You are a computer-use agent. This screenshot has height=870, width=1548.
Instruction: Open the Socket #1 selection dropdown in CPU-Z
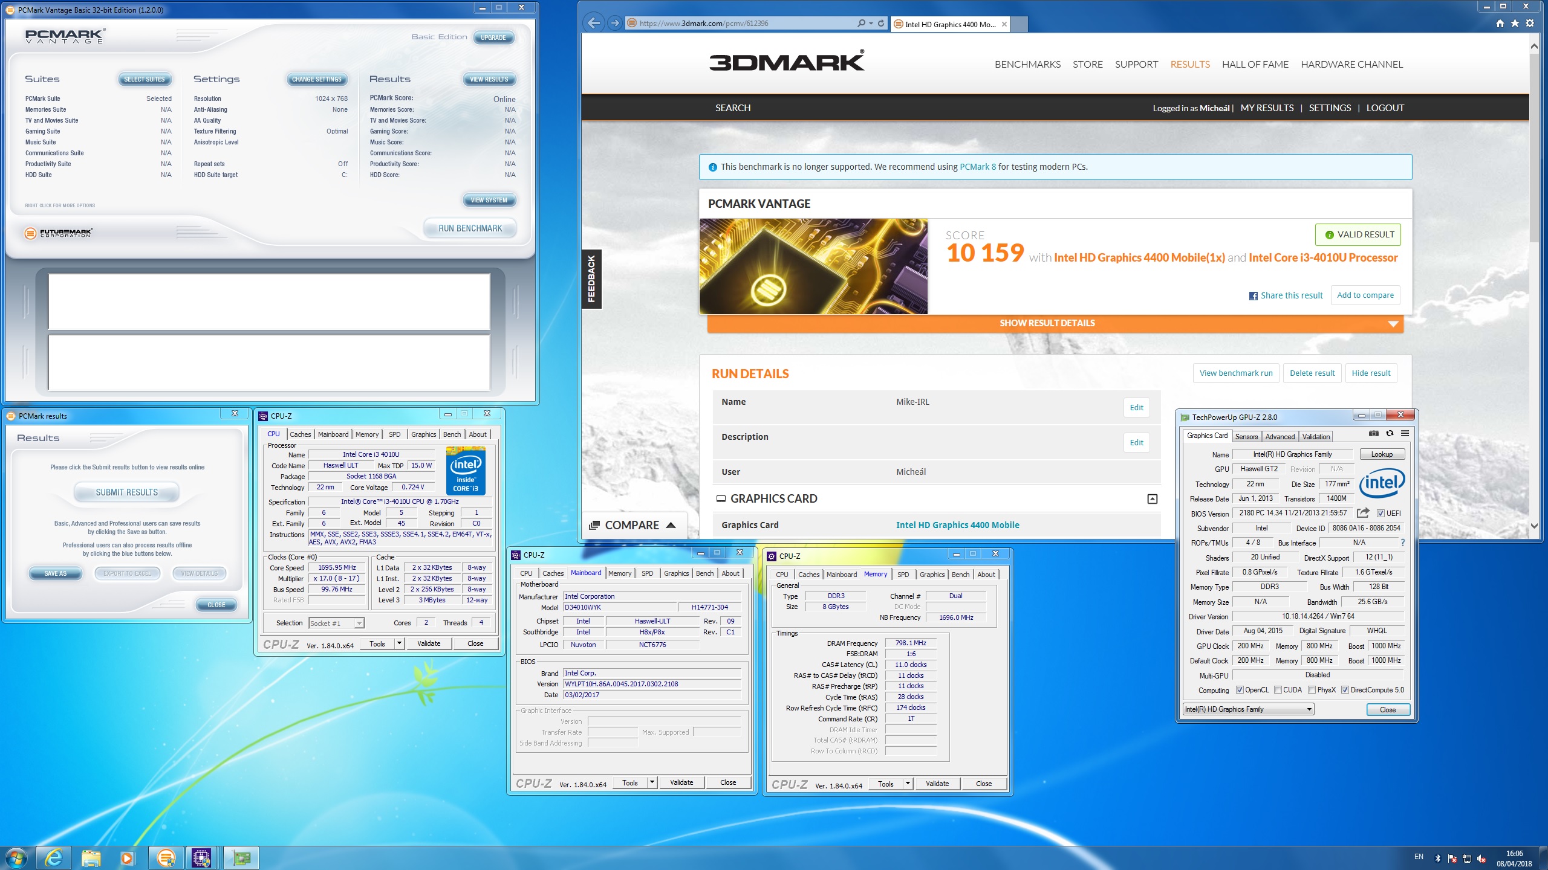coord(336,623)
